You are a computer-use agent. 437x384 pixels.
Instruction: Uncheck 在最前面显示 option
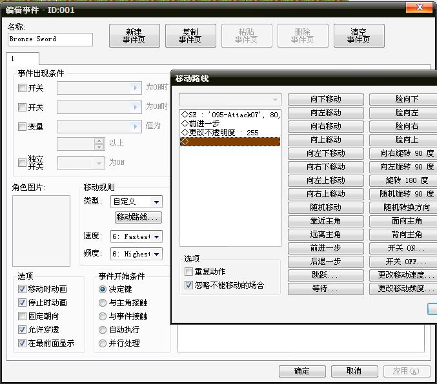pos(22,343)
